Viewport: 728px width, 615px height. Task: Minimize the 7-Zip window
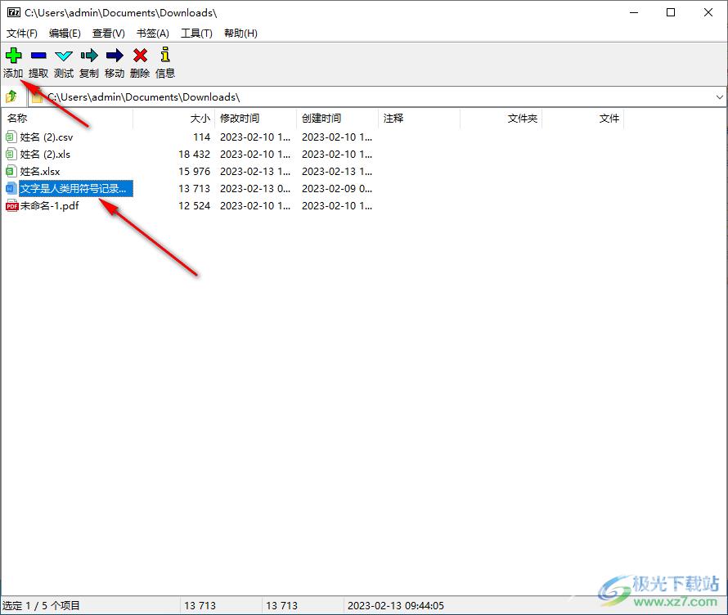(x=634, y=12)
